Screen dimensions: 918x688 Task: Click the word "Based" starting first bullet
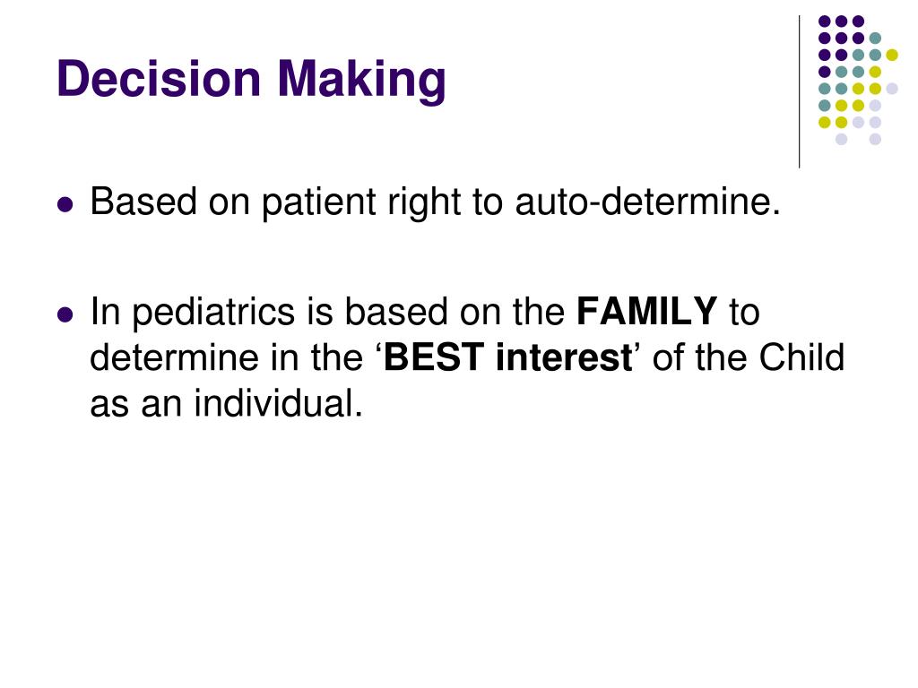coord(143,202)
